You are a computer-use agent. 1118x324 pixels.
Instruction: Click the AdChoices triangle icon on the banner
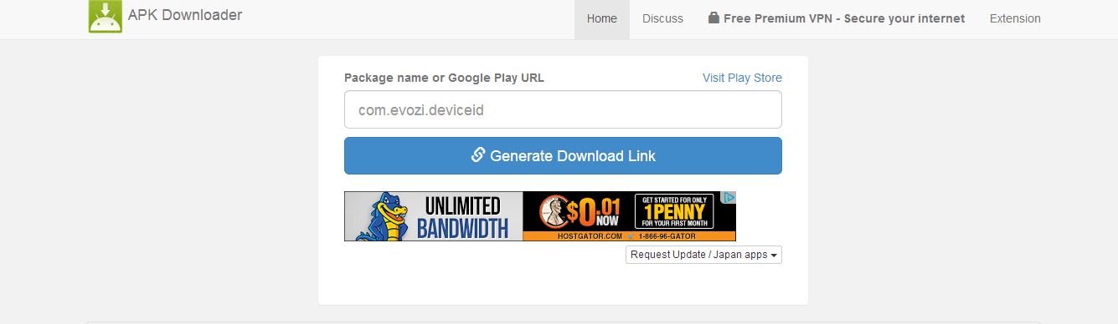(729, 198)
